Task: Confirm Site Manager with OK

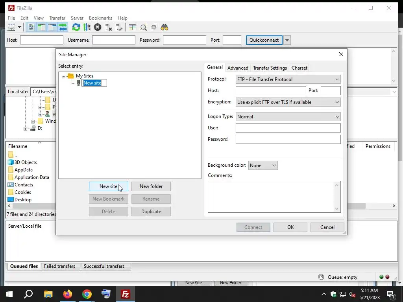Action: click(290, 227)
